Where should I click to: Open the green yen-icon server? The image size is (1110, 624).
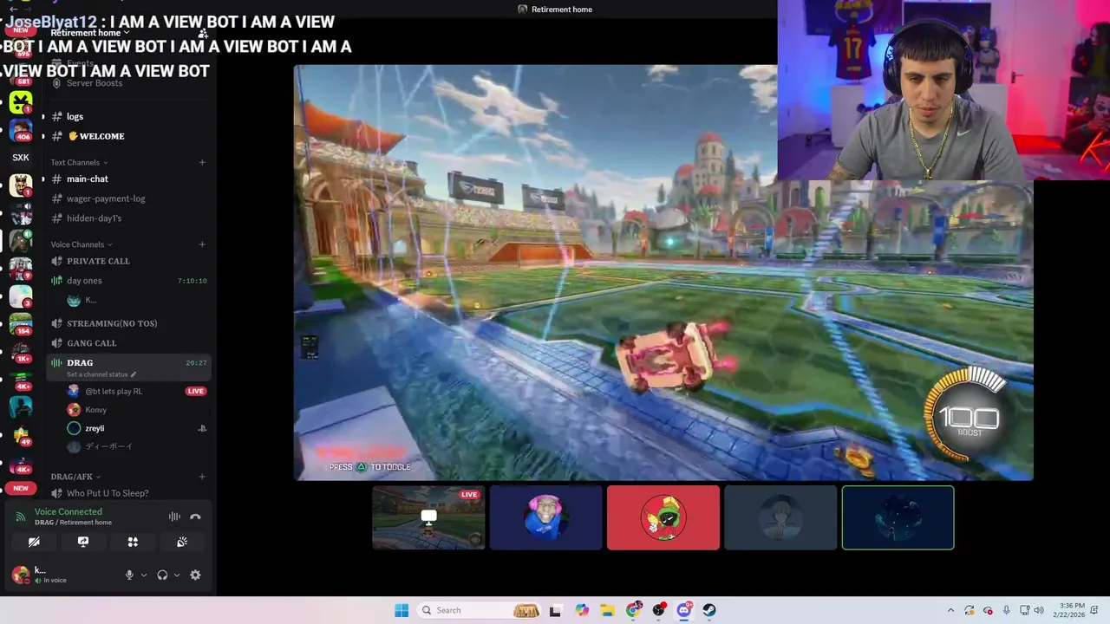click(21, 102)
